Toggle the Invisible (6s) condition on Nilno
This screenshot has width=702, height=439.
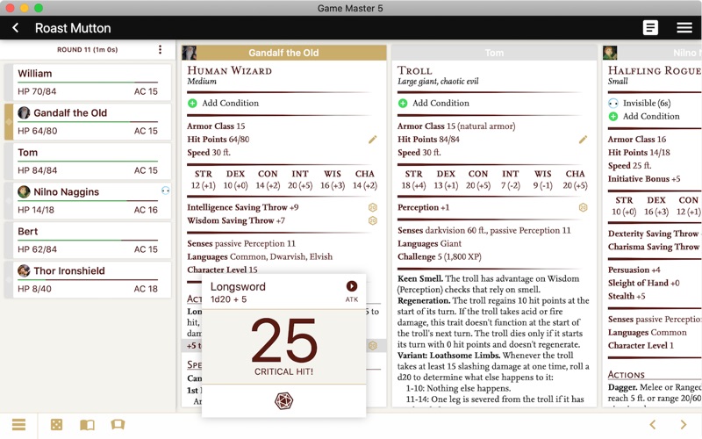pyautogui.click(x=640, y=103)
